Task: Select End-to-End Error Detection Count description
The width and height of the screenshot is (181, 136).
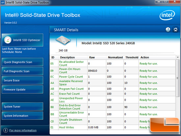Action: pyautogui.click(x=70, y=107)
